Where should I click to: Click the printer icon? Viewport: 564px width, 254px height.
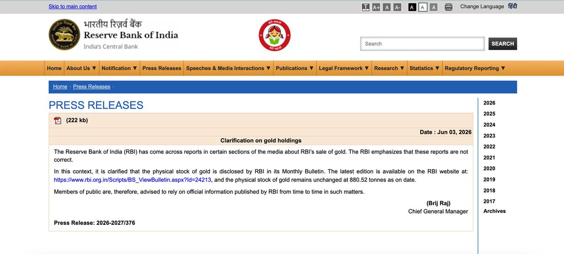448,7
